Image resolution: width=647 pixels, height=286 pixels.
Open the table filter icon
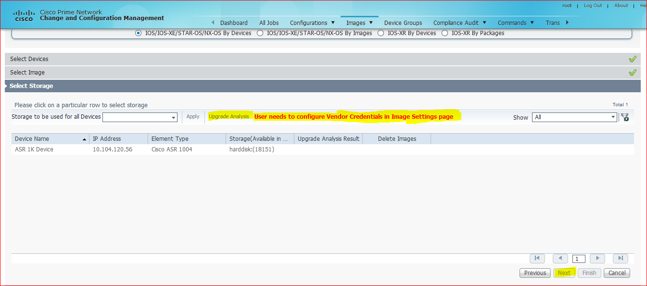[x=625, y=117]
